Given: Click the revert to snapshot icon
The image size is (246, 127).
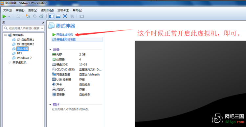Looking at the screenshot, I should click(x=34, y=16).
